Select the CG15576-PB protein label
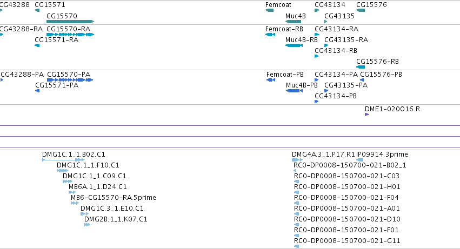 381,75
